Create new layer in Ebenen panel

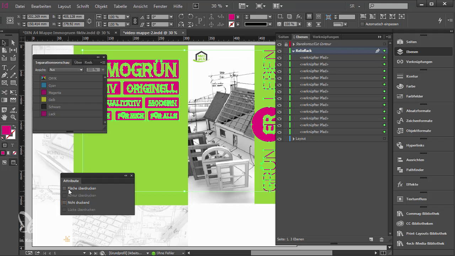point(371,239)
